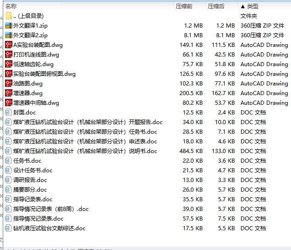Click the parent directory folder icon

(9, 16)
